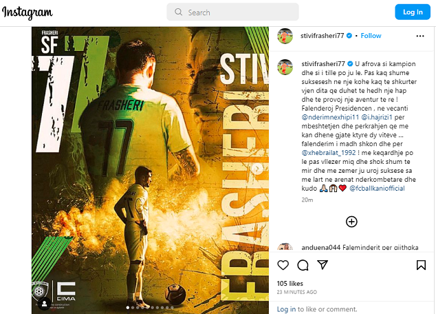This screenshot has width=436, height=314.
Task: View the 105 likes list
Action: [x=290, y=284]
